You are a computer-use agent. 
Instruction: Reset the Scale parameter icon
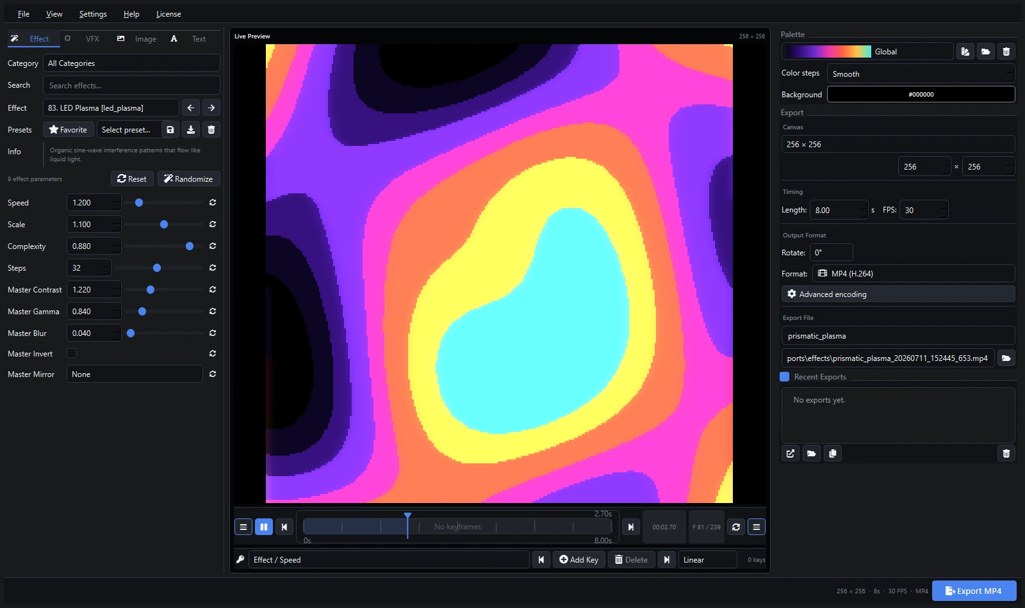pos(213,224)
